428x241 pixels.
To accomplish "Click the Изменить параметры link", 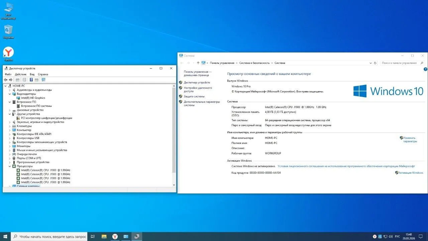I will click(410, 140).
